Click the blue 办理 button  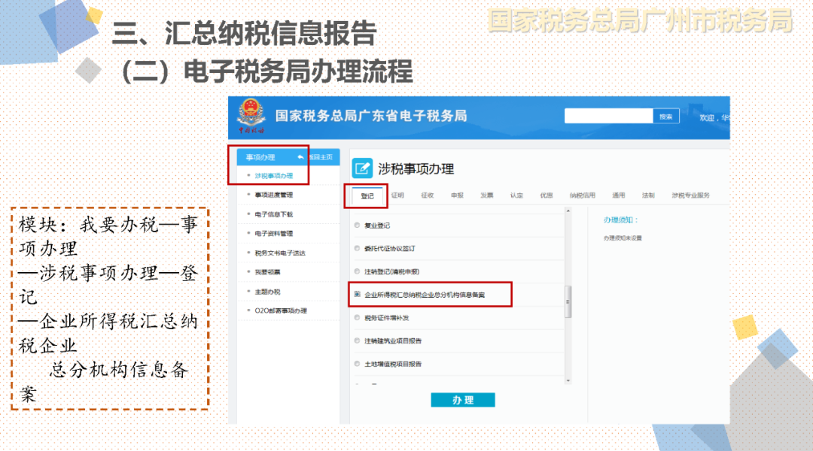click(x=462, y=400)
